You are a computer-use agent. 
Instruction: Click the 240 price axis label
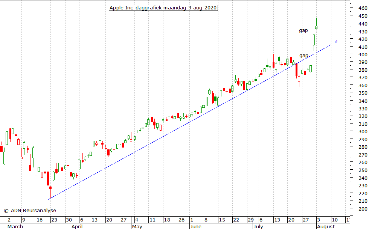pyautogui.click(x=362, y=178)
